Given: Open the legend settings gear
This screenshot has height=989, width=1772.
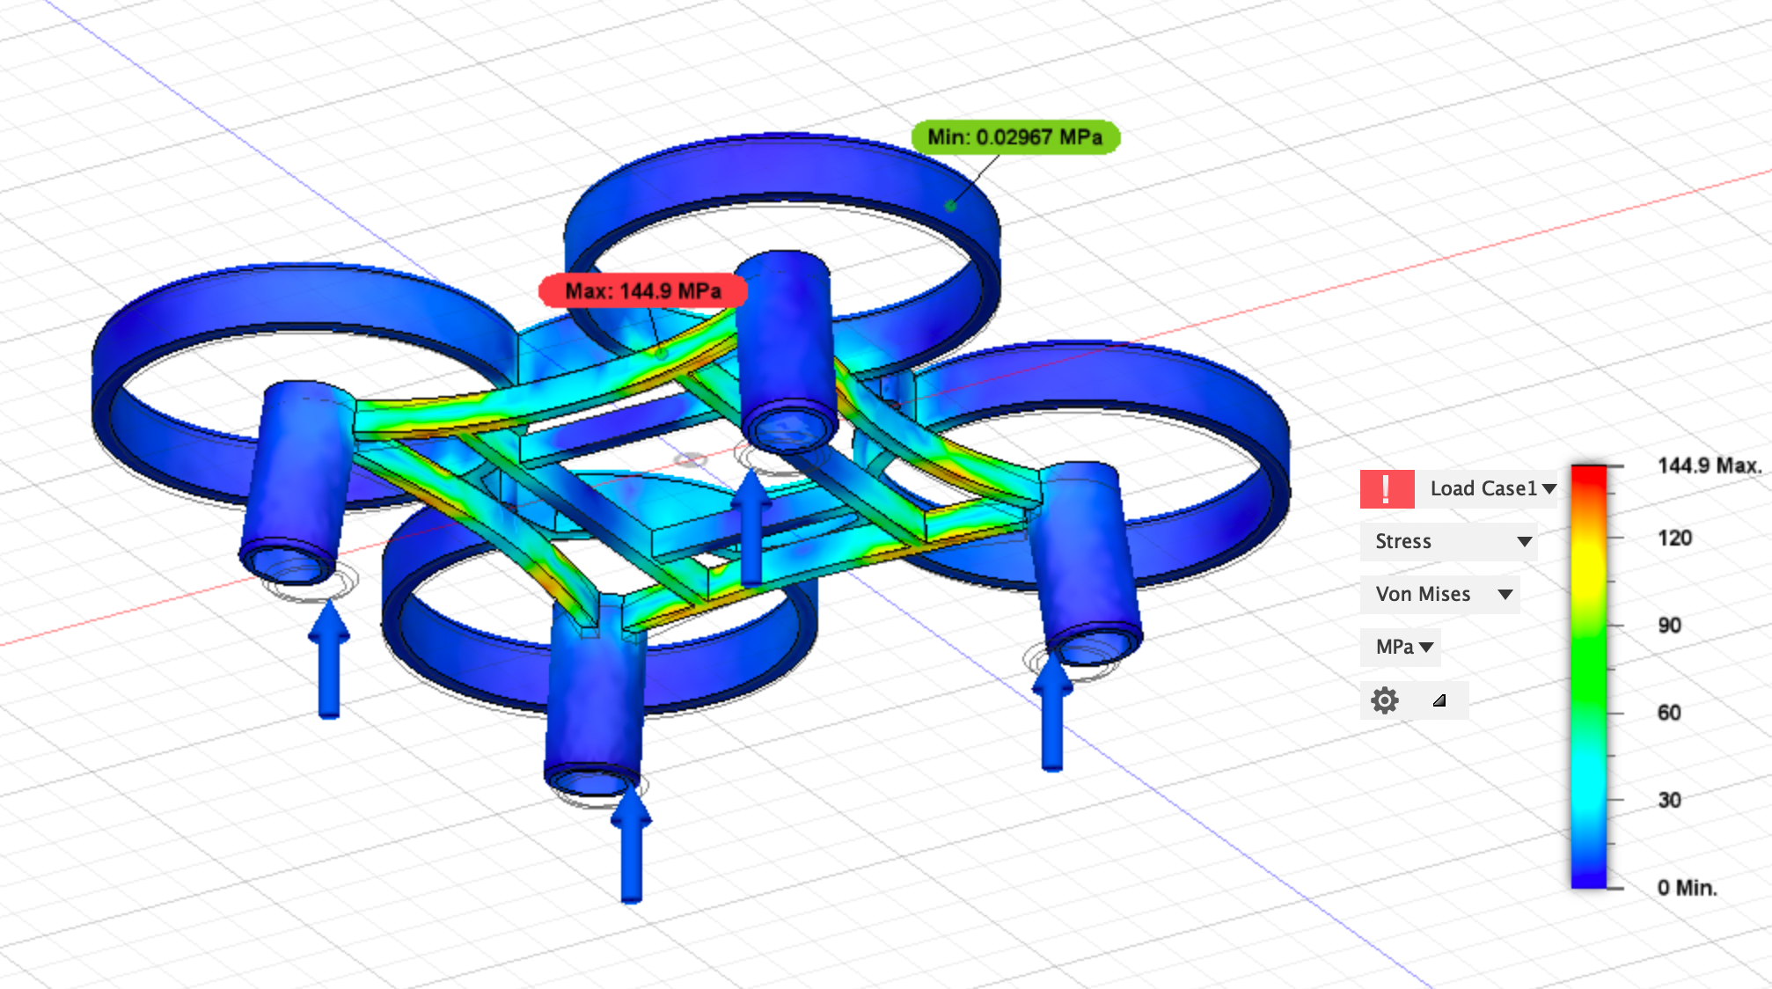Looking at the screenshot, I should click(1386, 700).
